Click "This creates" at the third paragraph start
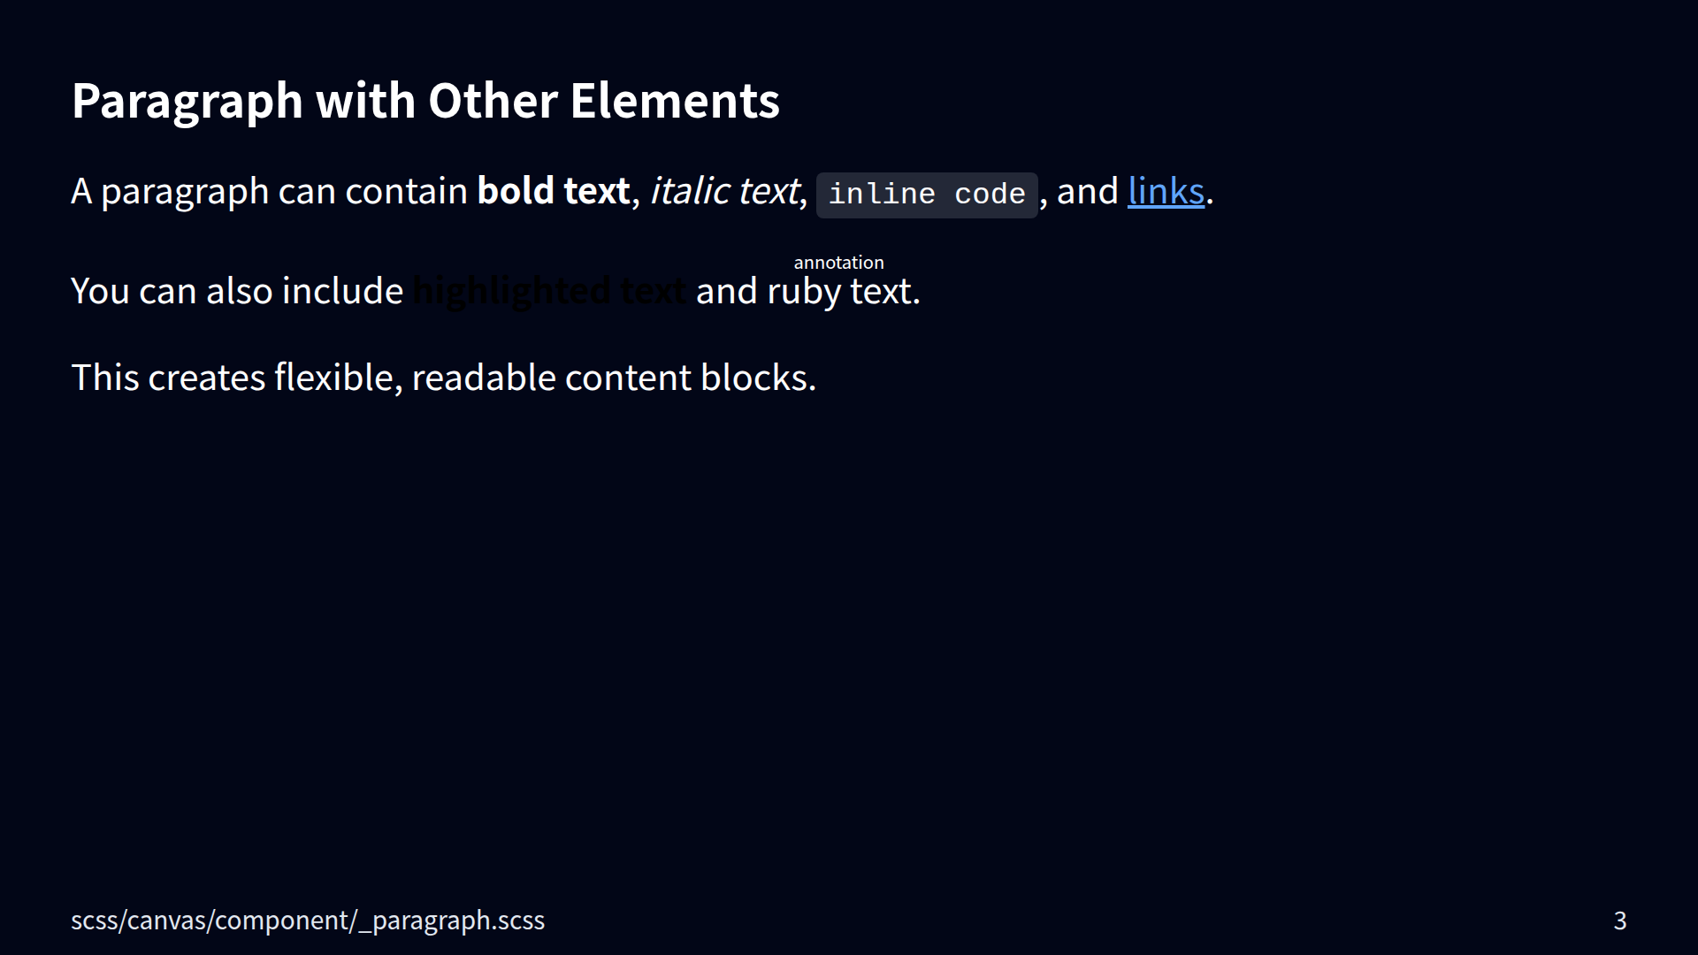1698x955 pixels. (168, 378)
